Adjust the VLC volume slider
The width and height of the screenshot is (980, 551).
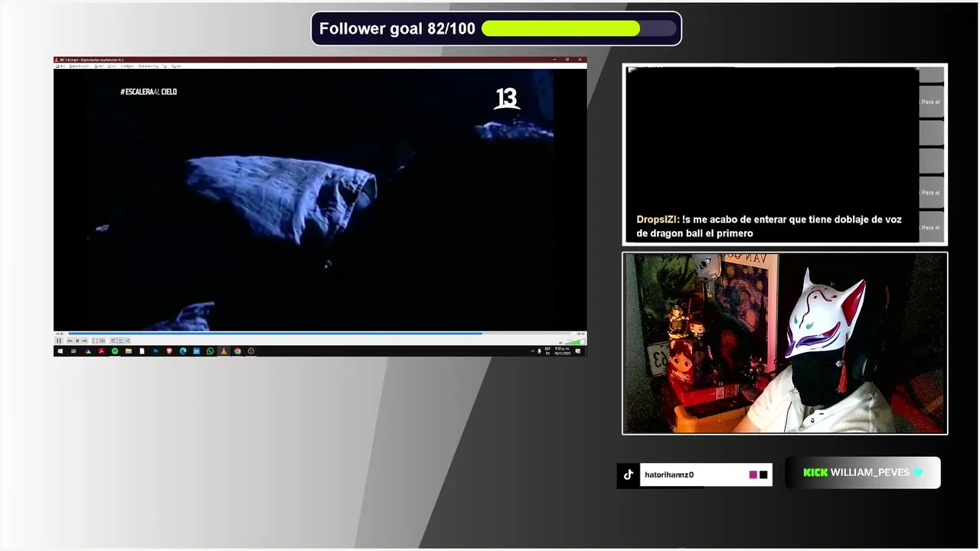pos(574,341)
